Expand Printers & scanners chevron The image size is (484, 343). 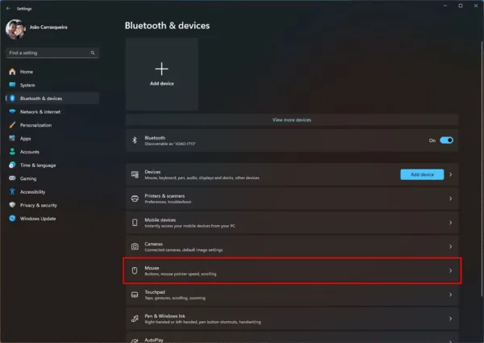point(451,199)
